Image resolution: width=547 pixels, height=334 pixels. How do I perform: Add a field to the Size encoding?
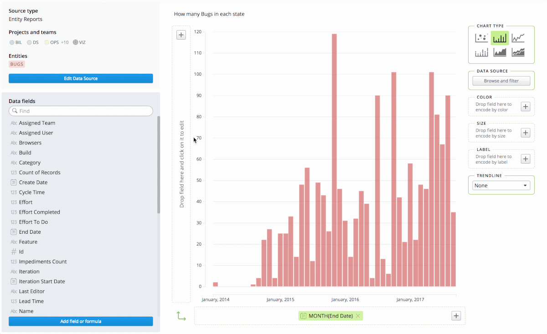(525, 133)
